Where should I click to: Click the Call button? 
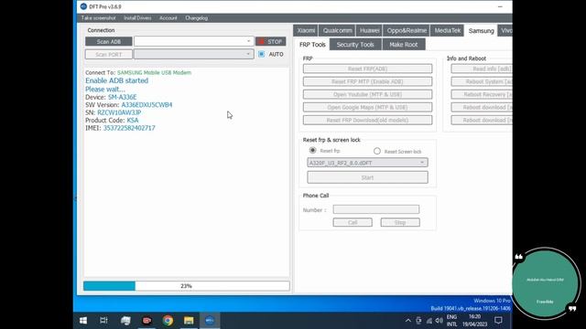coord(353,222)
